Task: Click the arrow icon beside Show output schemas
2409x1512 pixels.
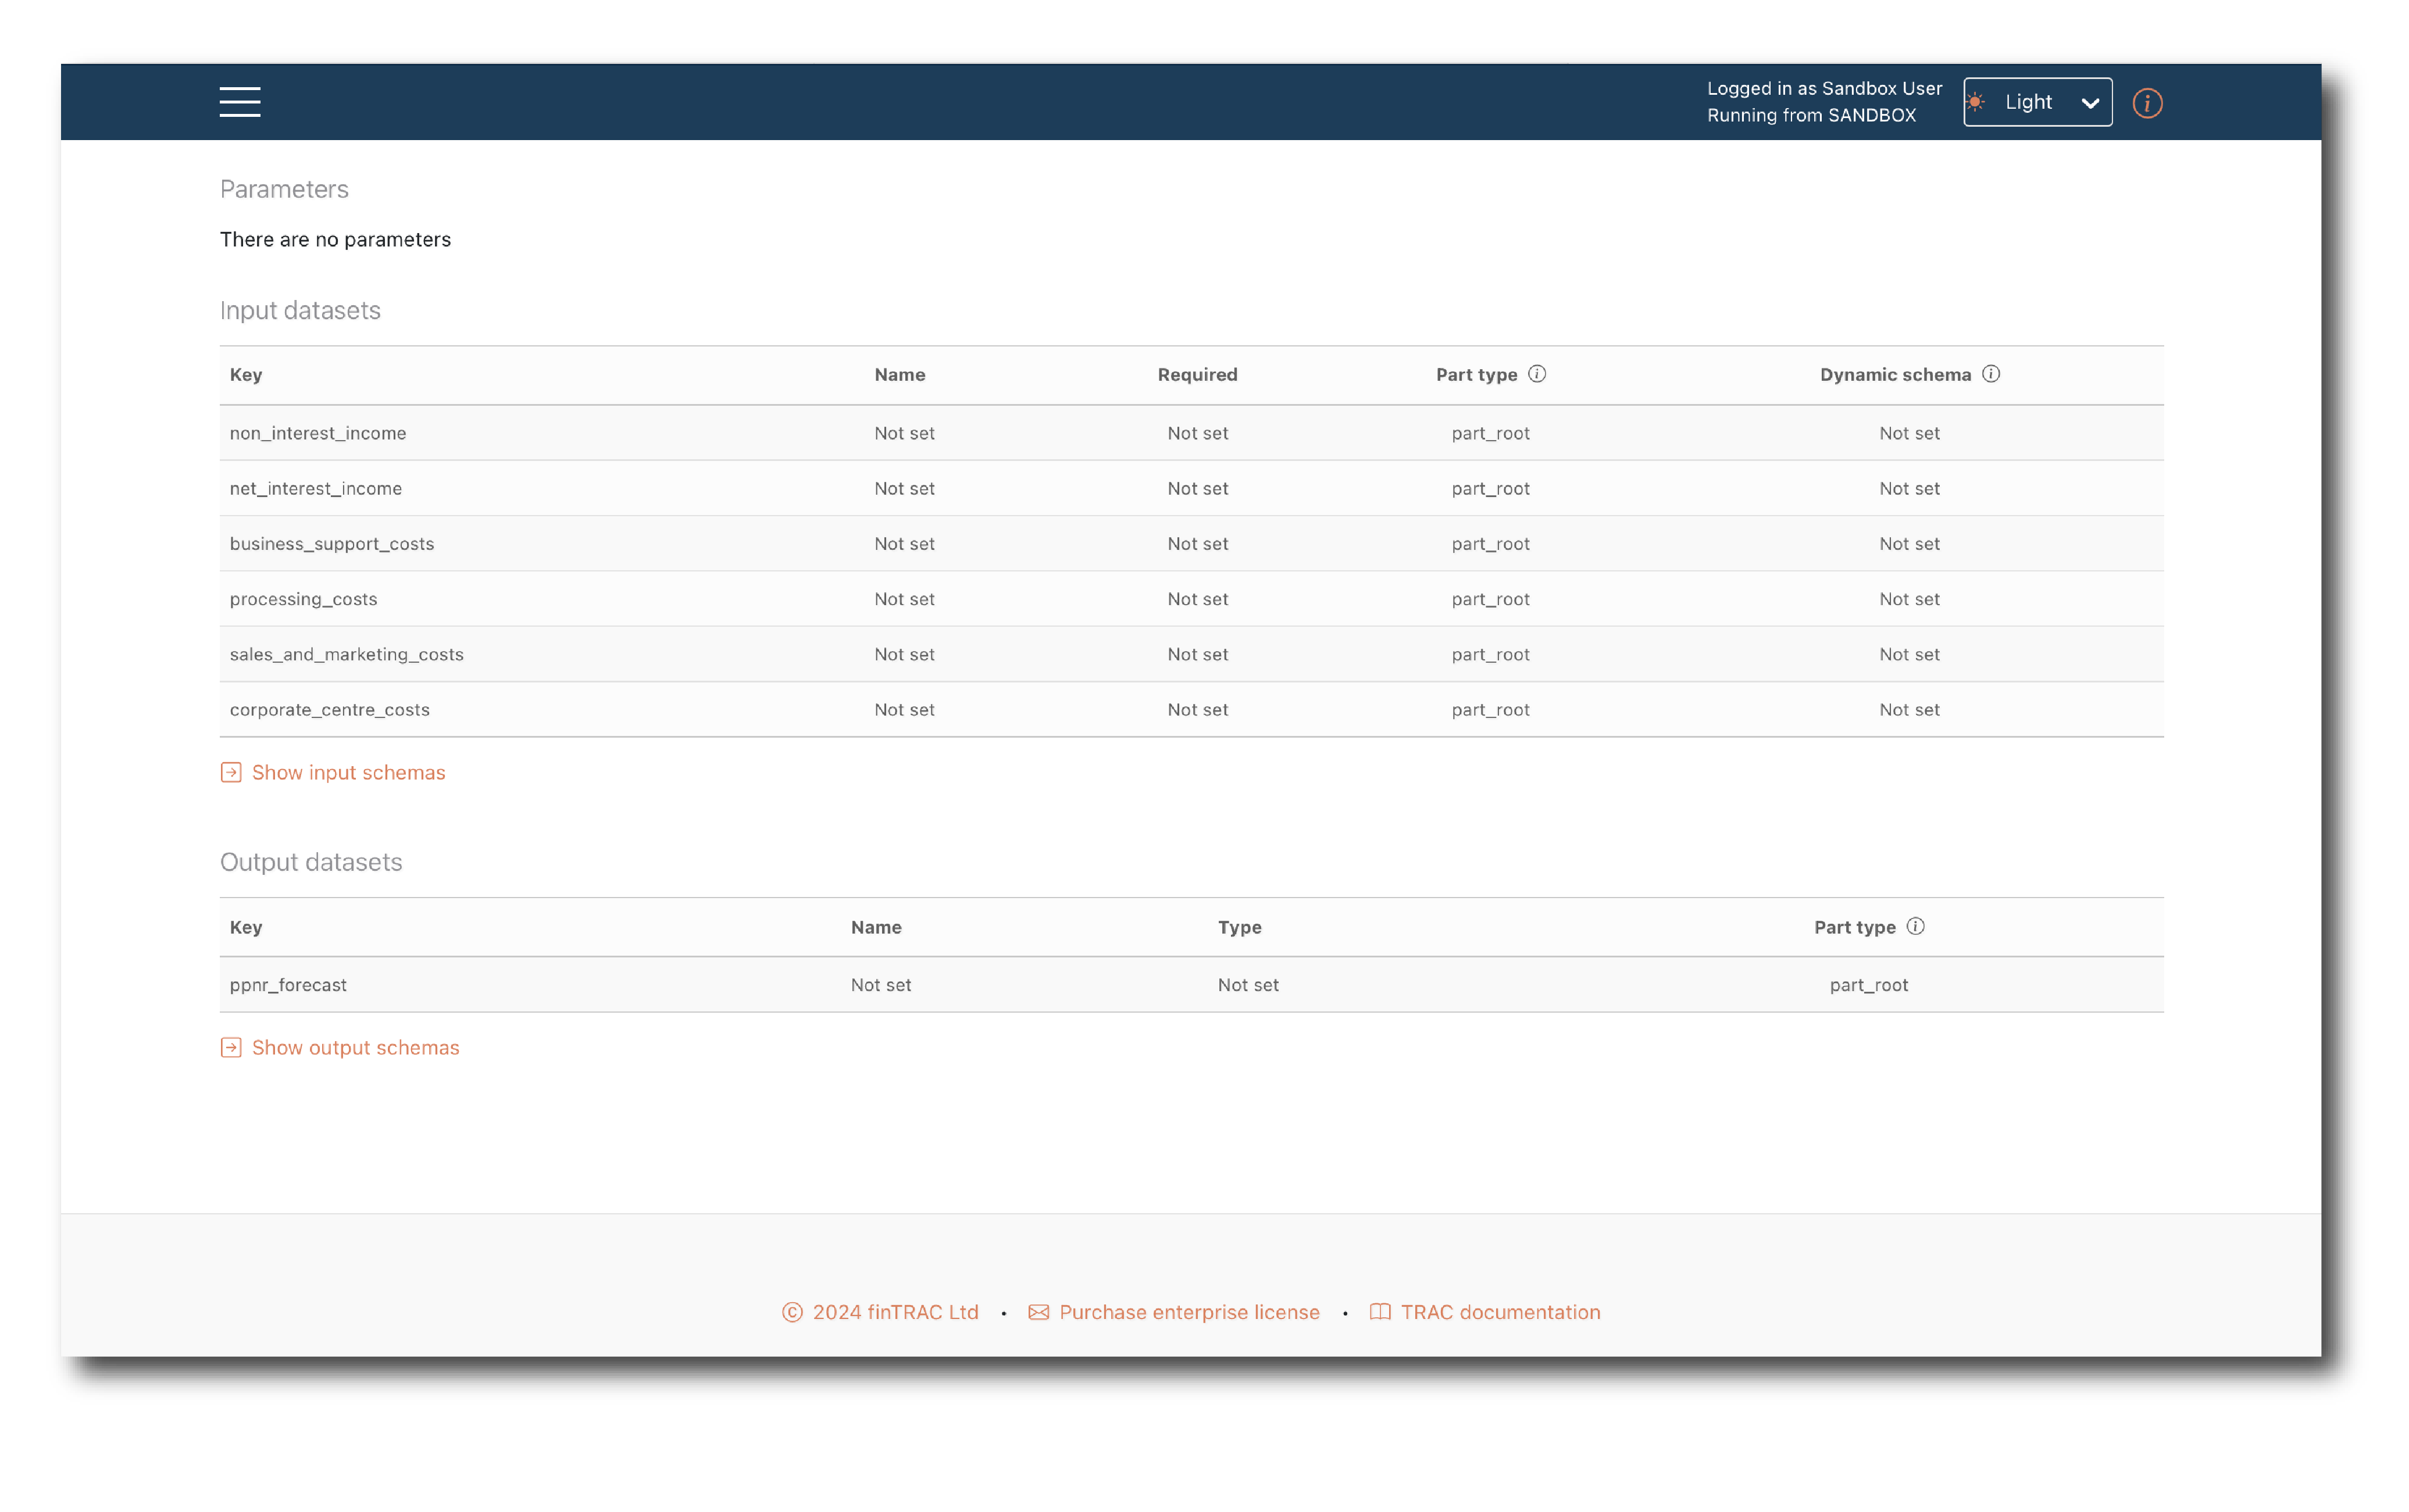Action: (x=231, y=1048)
